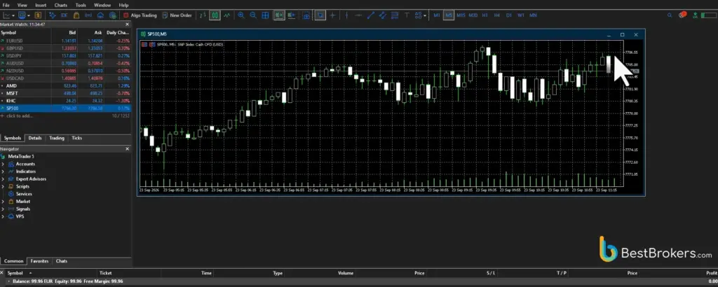The height and width of the screenshot is (287, 718).
Task: Open the Favorites tab in Navigator
Action: 39,261
